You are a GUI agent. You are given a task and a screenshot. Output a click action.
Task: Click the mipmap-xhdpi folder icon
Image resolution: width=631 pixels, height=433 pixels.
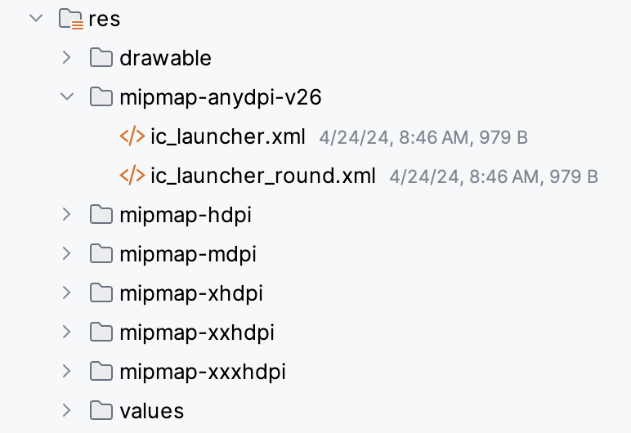coord(101,293)
